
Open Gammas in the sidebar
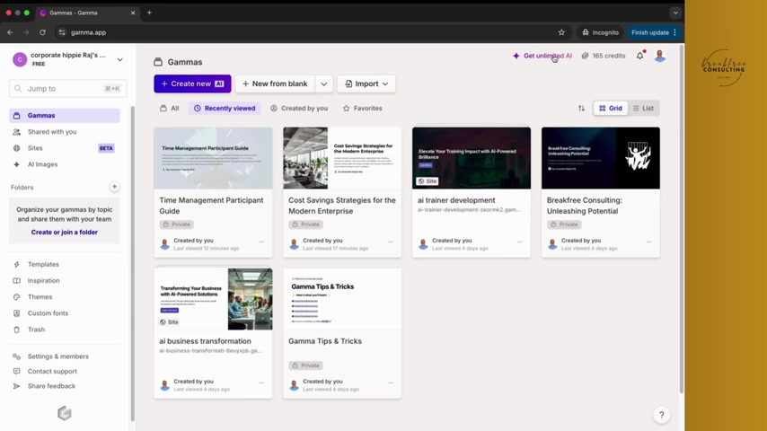click(x=65, y=116)
